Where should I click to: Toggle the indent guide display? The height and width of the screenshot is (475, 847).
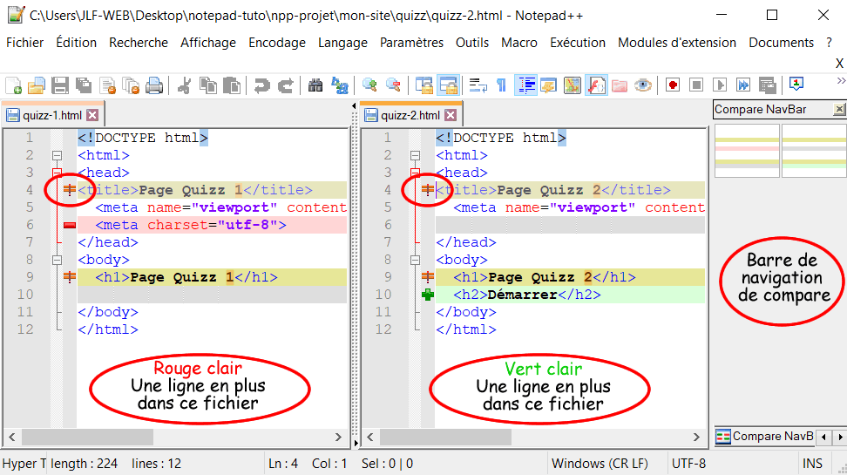(525, 85)
